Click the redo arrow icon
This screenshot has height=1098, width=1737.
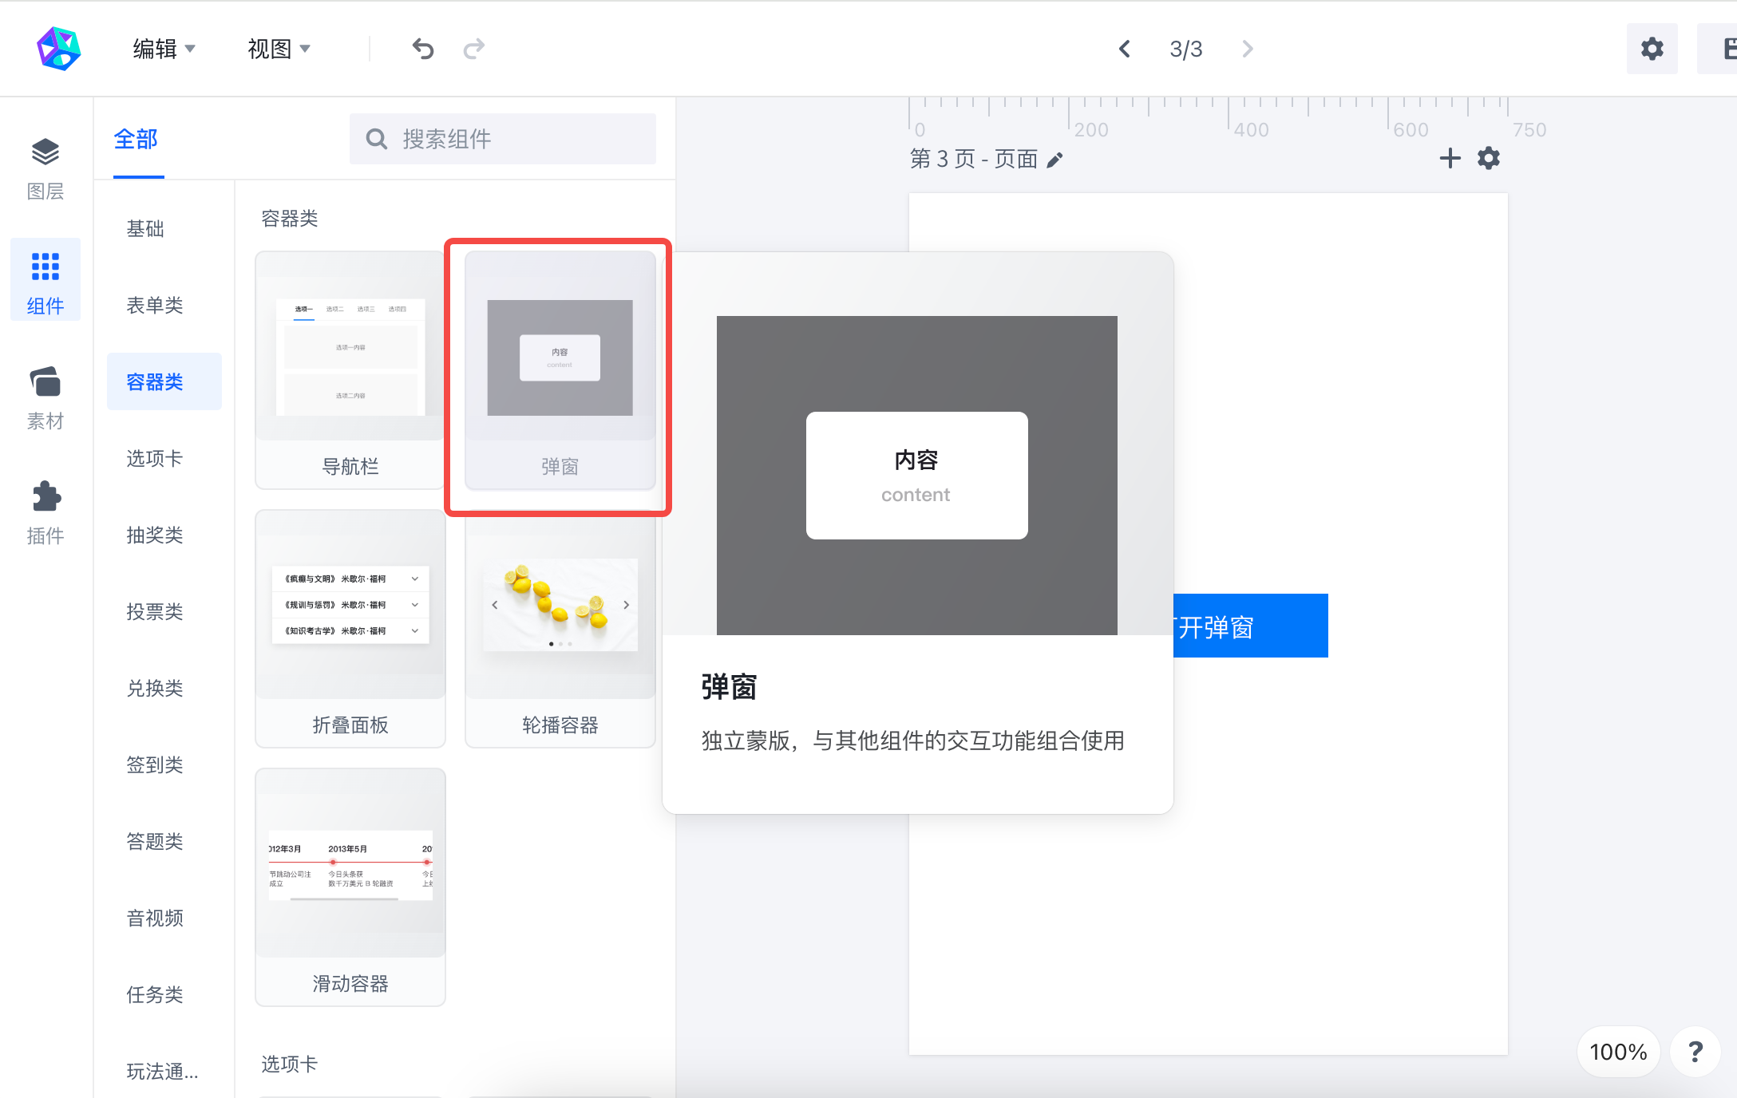(474, 49)
